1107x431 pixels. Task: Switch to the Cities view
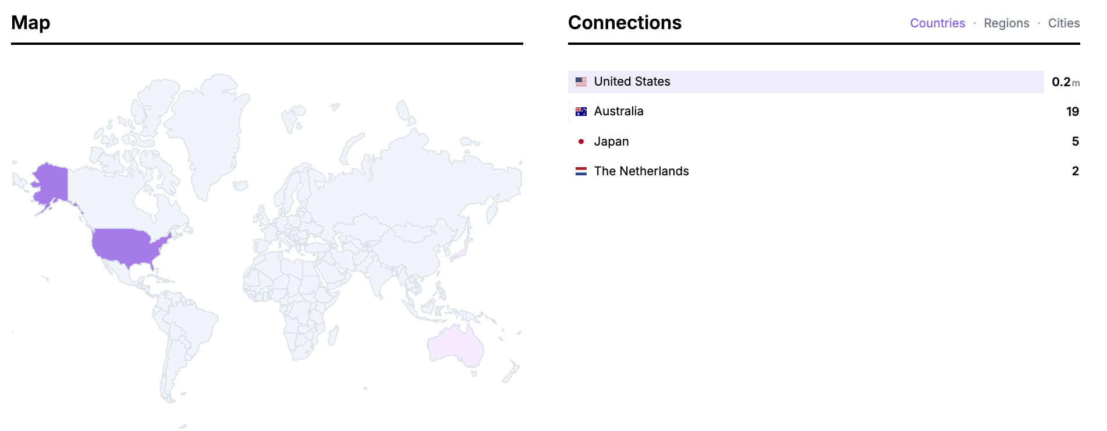click(x=1064, y=23)
